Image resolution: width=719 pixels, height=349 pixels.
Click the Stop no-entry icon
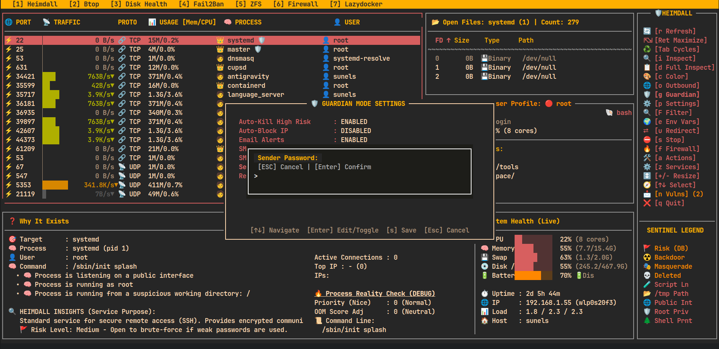(647, 140)
